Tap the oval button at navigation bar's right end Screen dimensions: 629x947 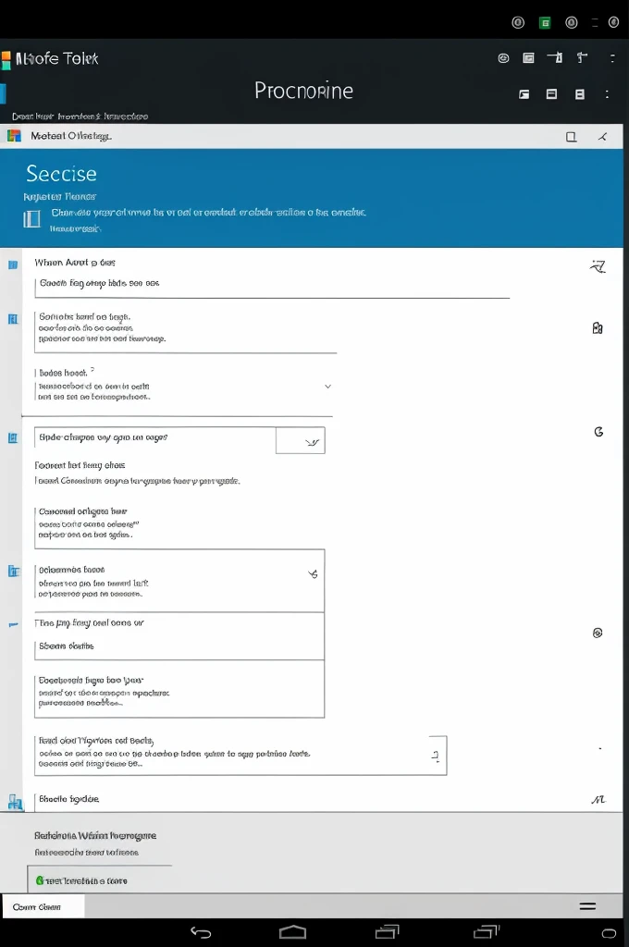coord(609,933)
